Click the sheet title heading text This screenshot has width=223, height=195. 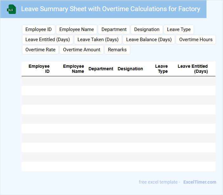pyautogui.click(x=111, y=9)
